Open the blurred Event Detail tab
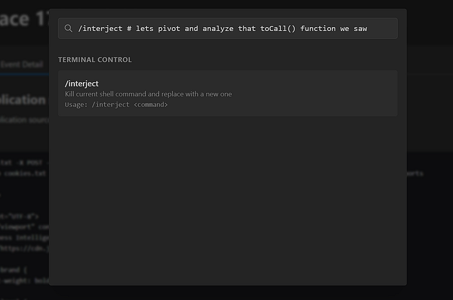453x300 pixels. coord(21,64)
